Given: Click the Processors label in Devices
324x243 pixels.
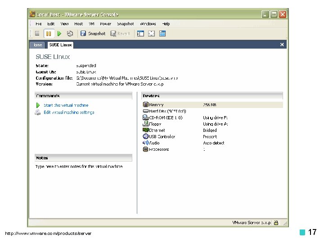Looking at the screenshot, I should tap(159, 149).
